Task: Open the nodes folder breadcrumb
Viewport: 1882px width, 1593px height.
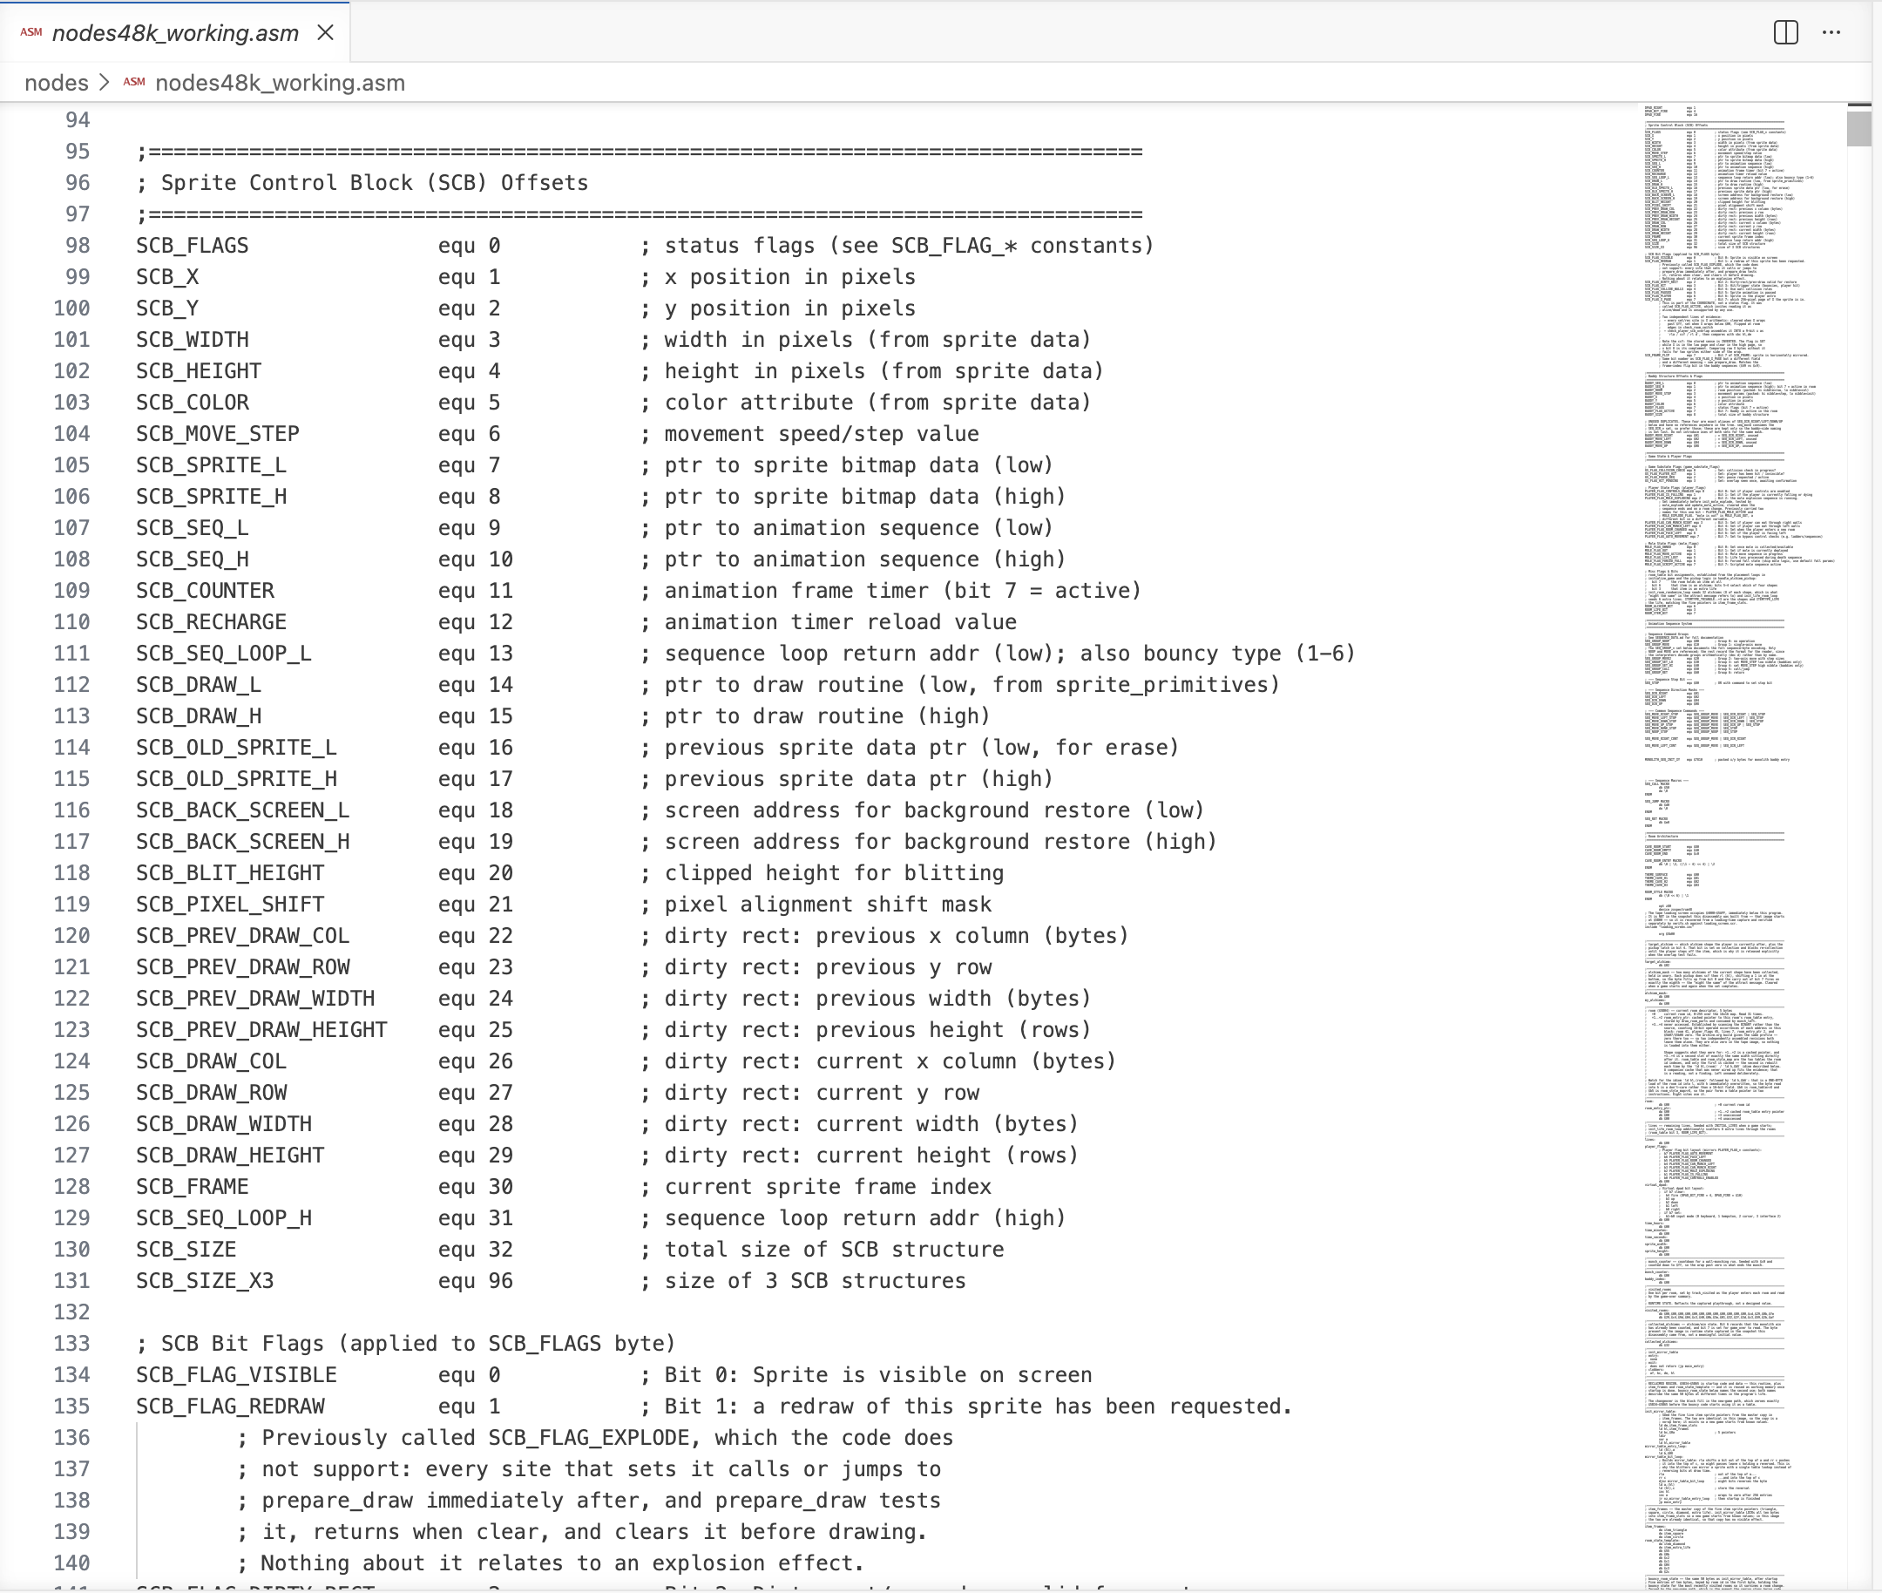Action: 56,82
